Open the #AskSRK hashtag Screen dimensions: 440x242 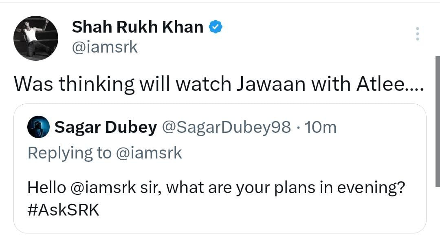tap(63, 210)
